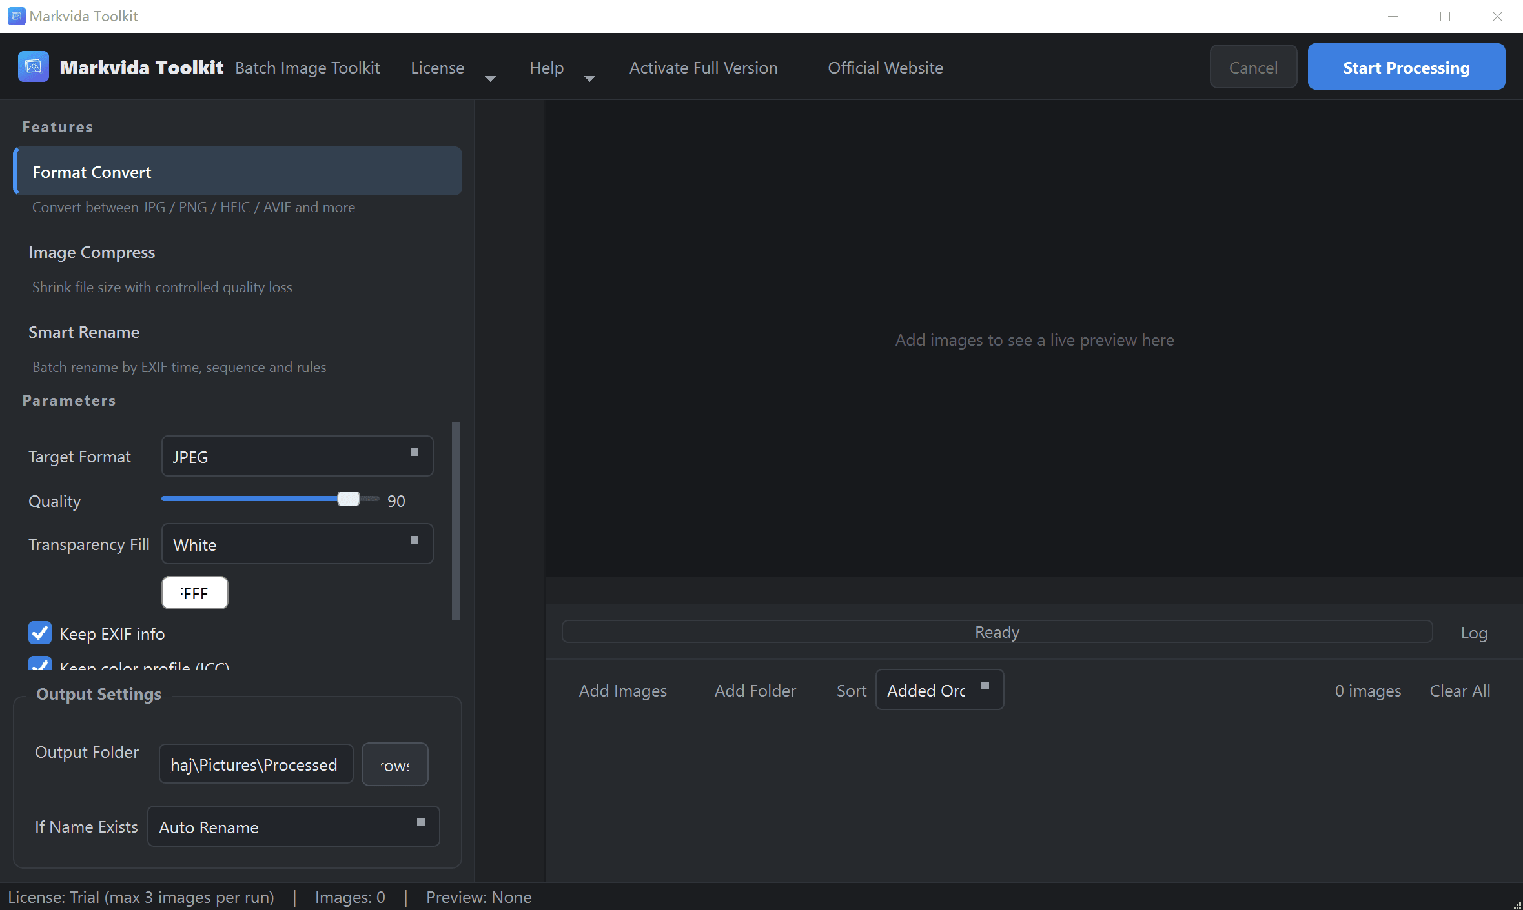
Task: Click Add Images
Action: [622, 691]
